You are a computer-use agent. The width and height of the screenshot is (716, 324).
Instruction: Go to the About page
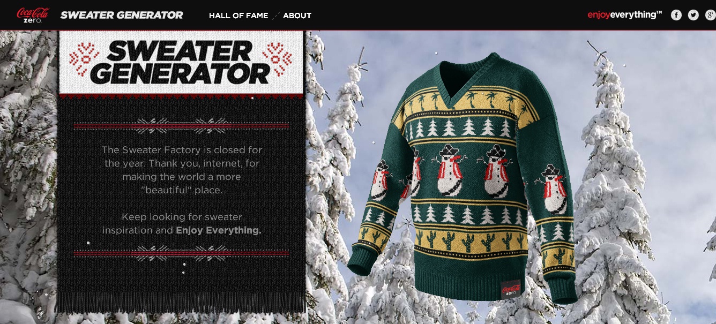(x=297, y=16)
